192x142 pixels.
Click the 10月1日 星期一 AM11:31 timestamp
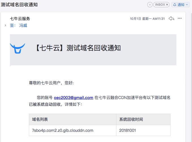147,19
